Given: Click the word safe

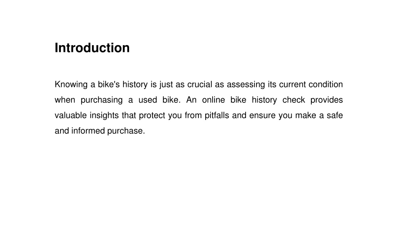Looking at the screenshot, I should (x=335, y=116).
